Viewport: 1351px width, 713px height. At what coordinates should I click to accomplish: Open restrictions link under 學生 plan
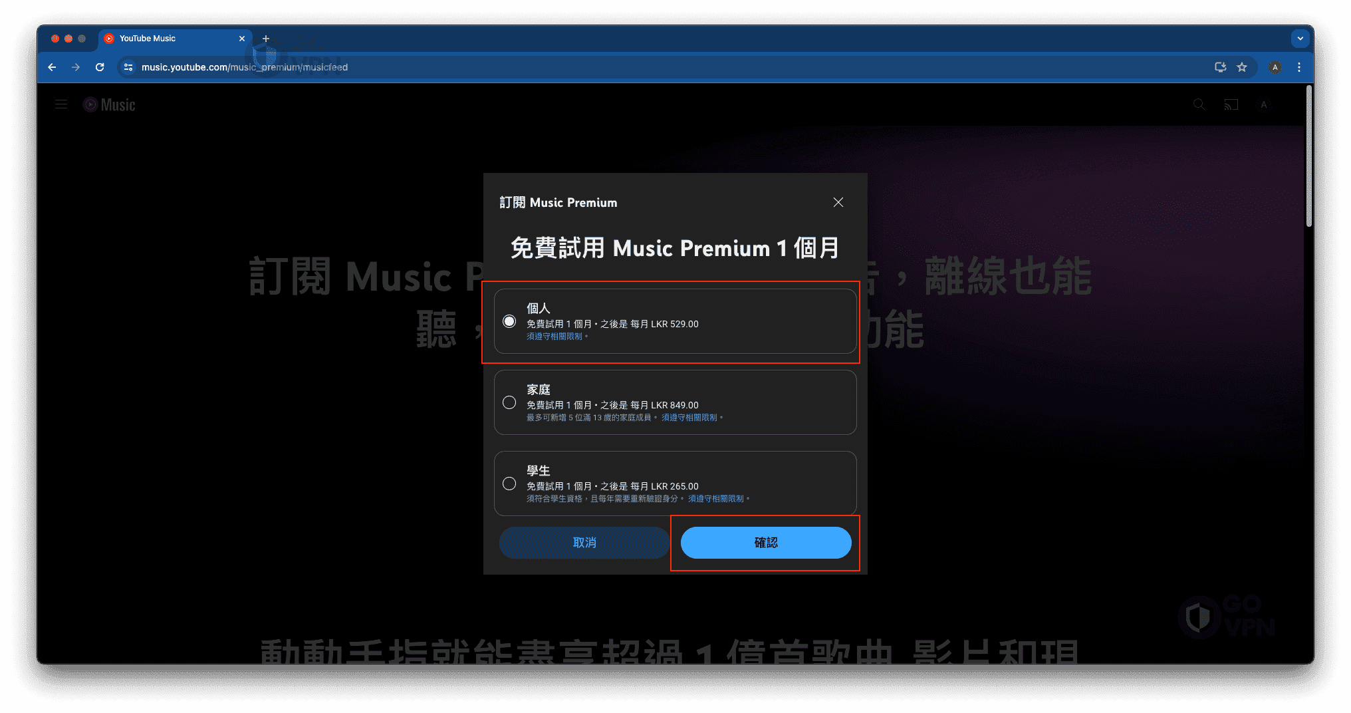(x=716, y=499)
